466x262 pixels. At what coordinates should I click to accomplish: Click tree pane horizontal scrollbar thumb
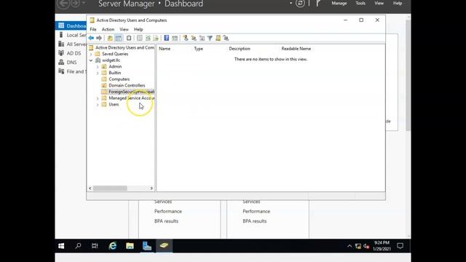click(110, 188)
